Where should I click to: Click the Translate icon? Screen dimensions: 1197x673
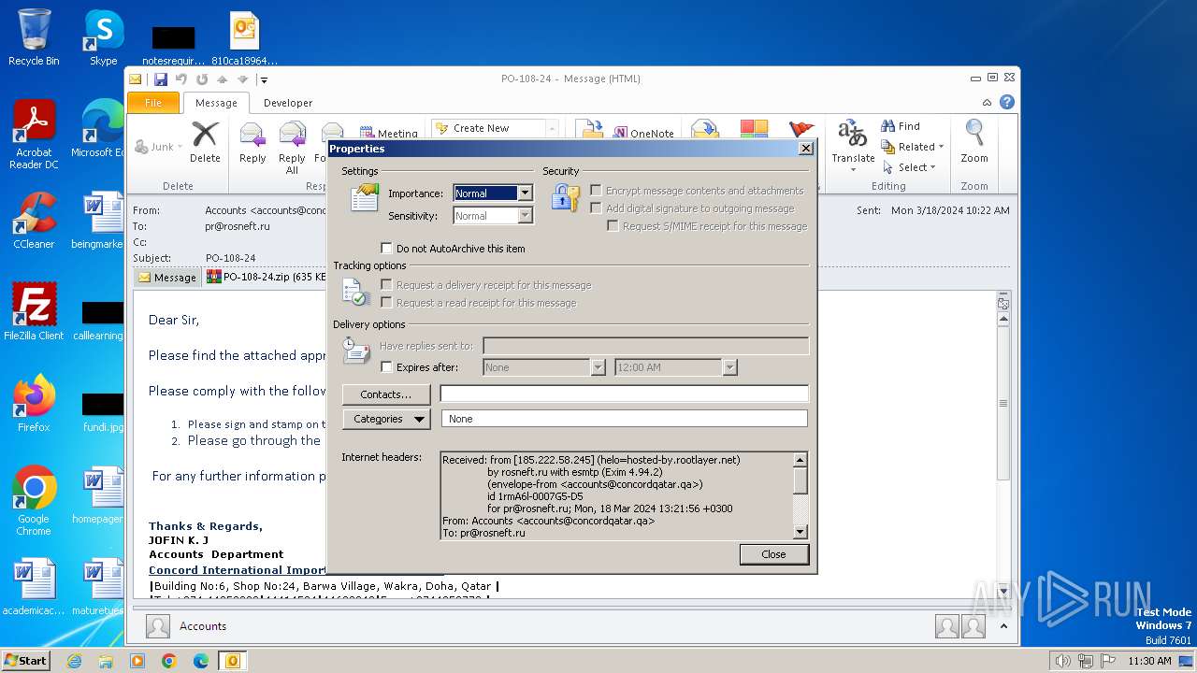point(853,146)
